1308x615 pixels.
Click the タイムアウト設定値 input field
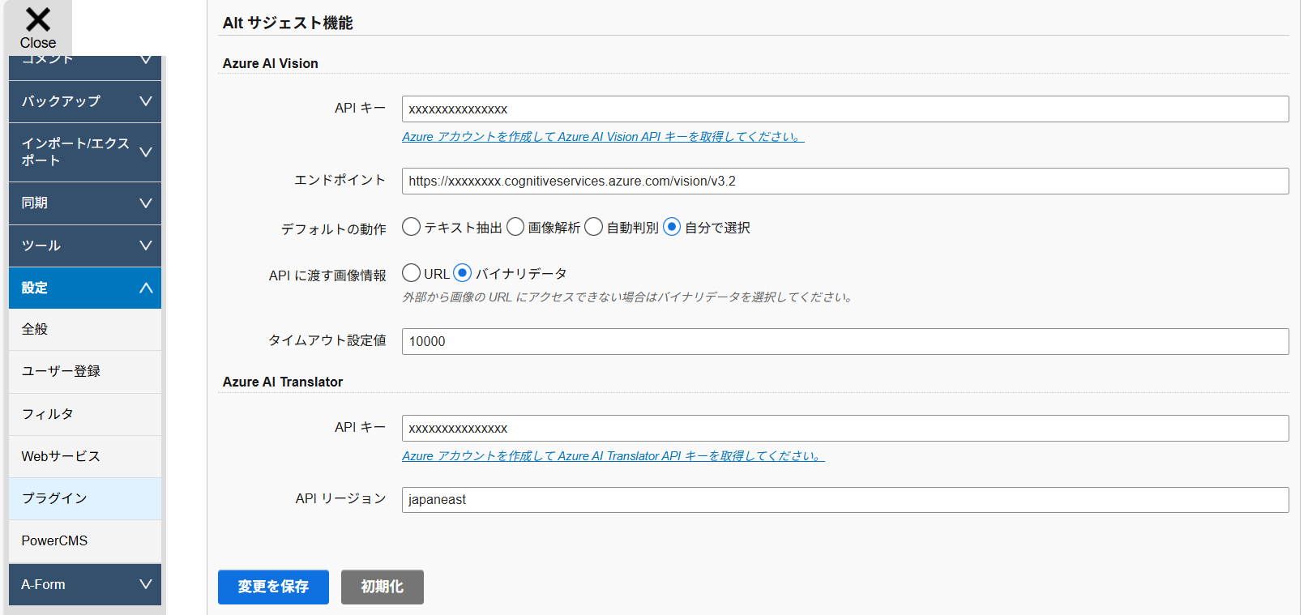(844, 341)
